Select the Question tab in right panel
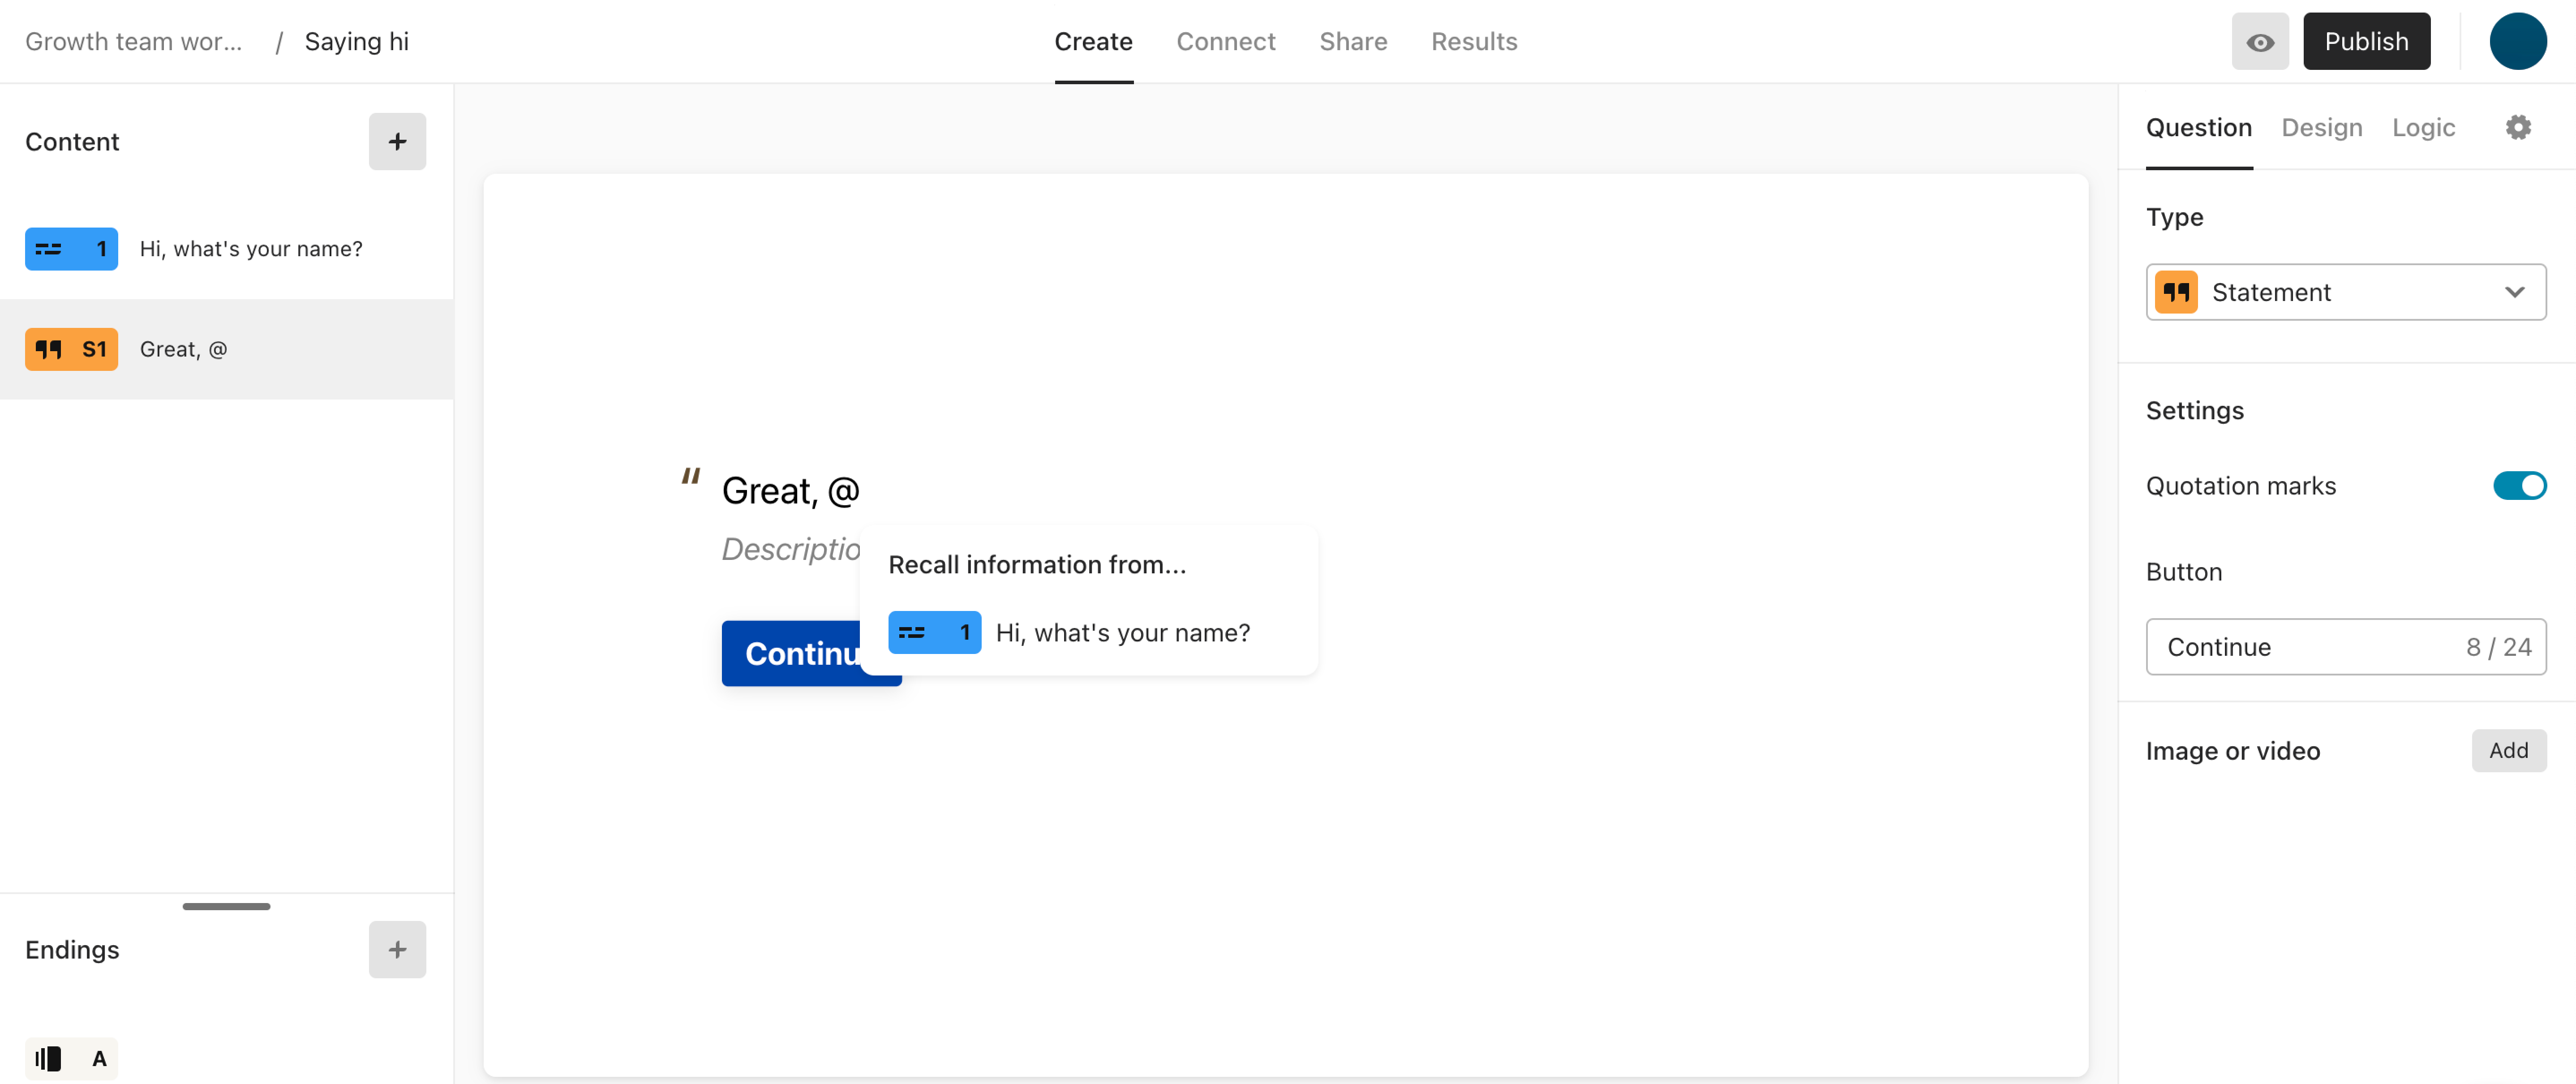Screen dimensions: 2576x1084 [2198, 127]
